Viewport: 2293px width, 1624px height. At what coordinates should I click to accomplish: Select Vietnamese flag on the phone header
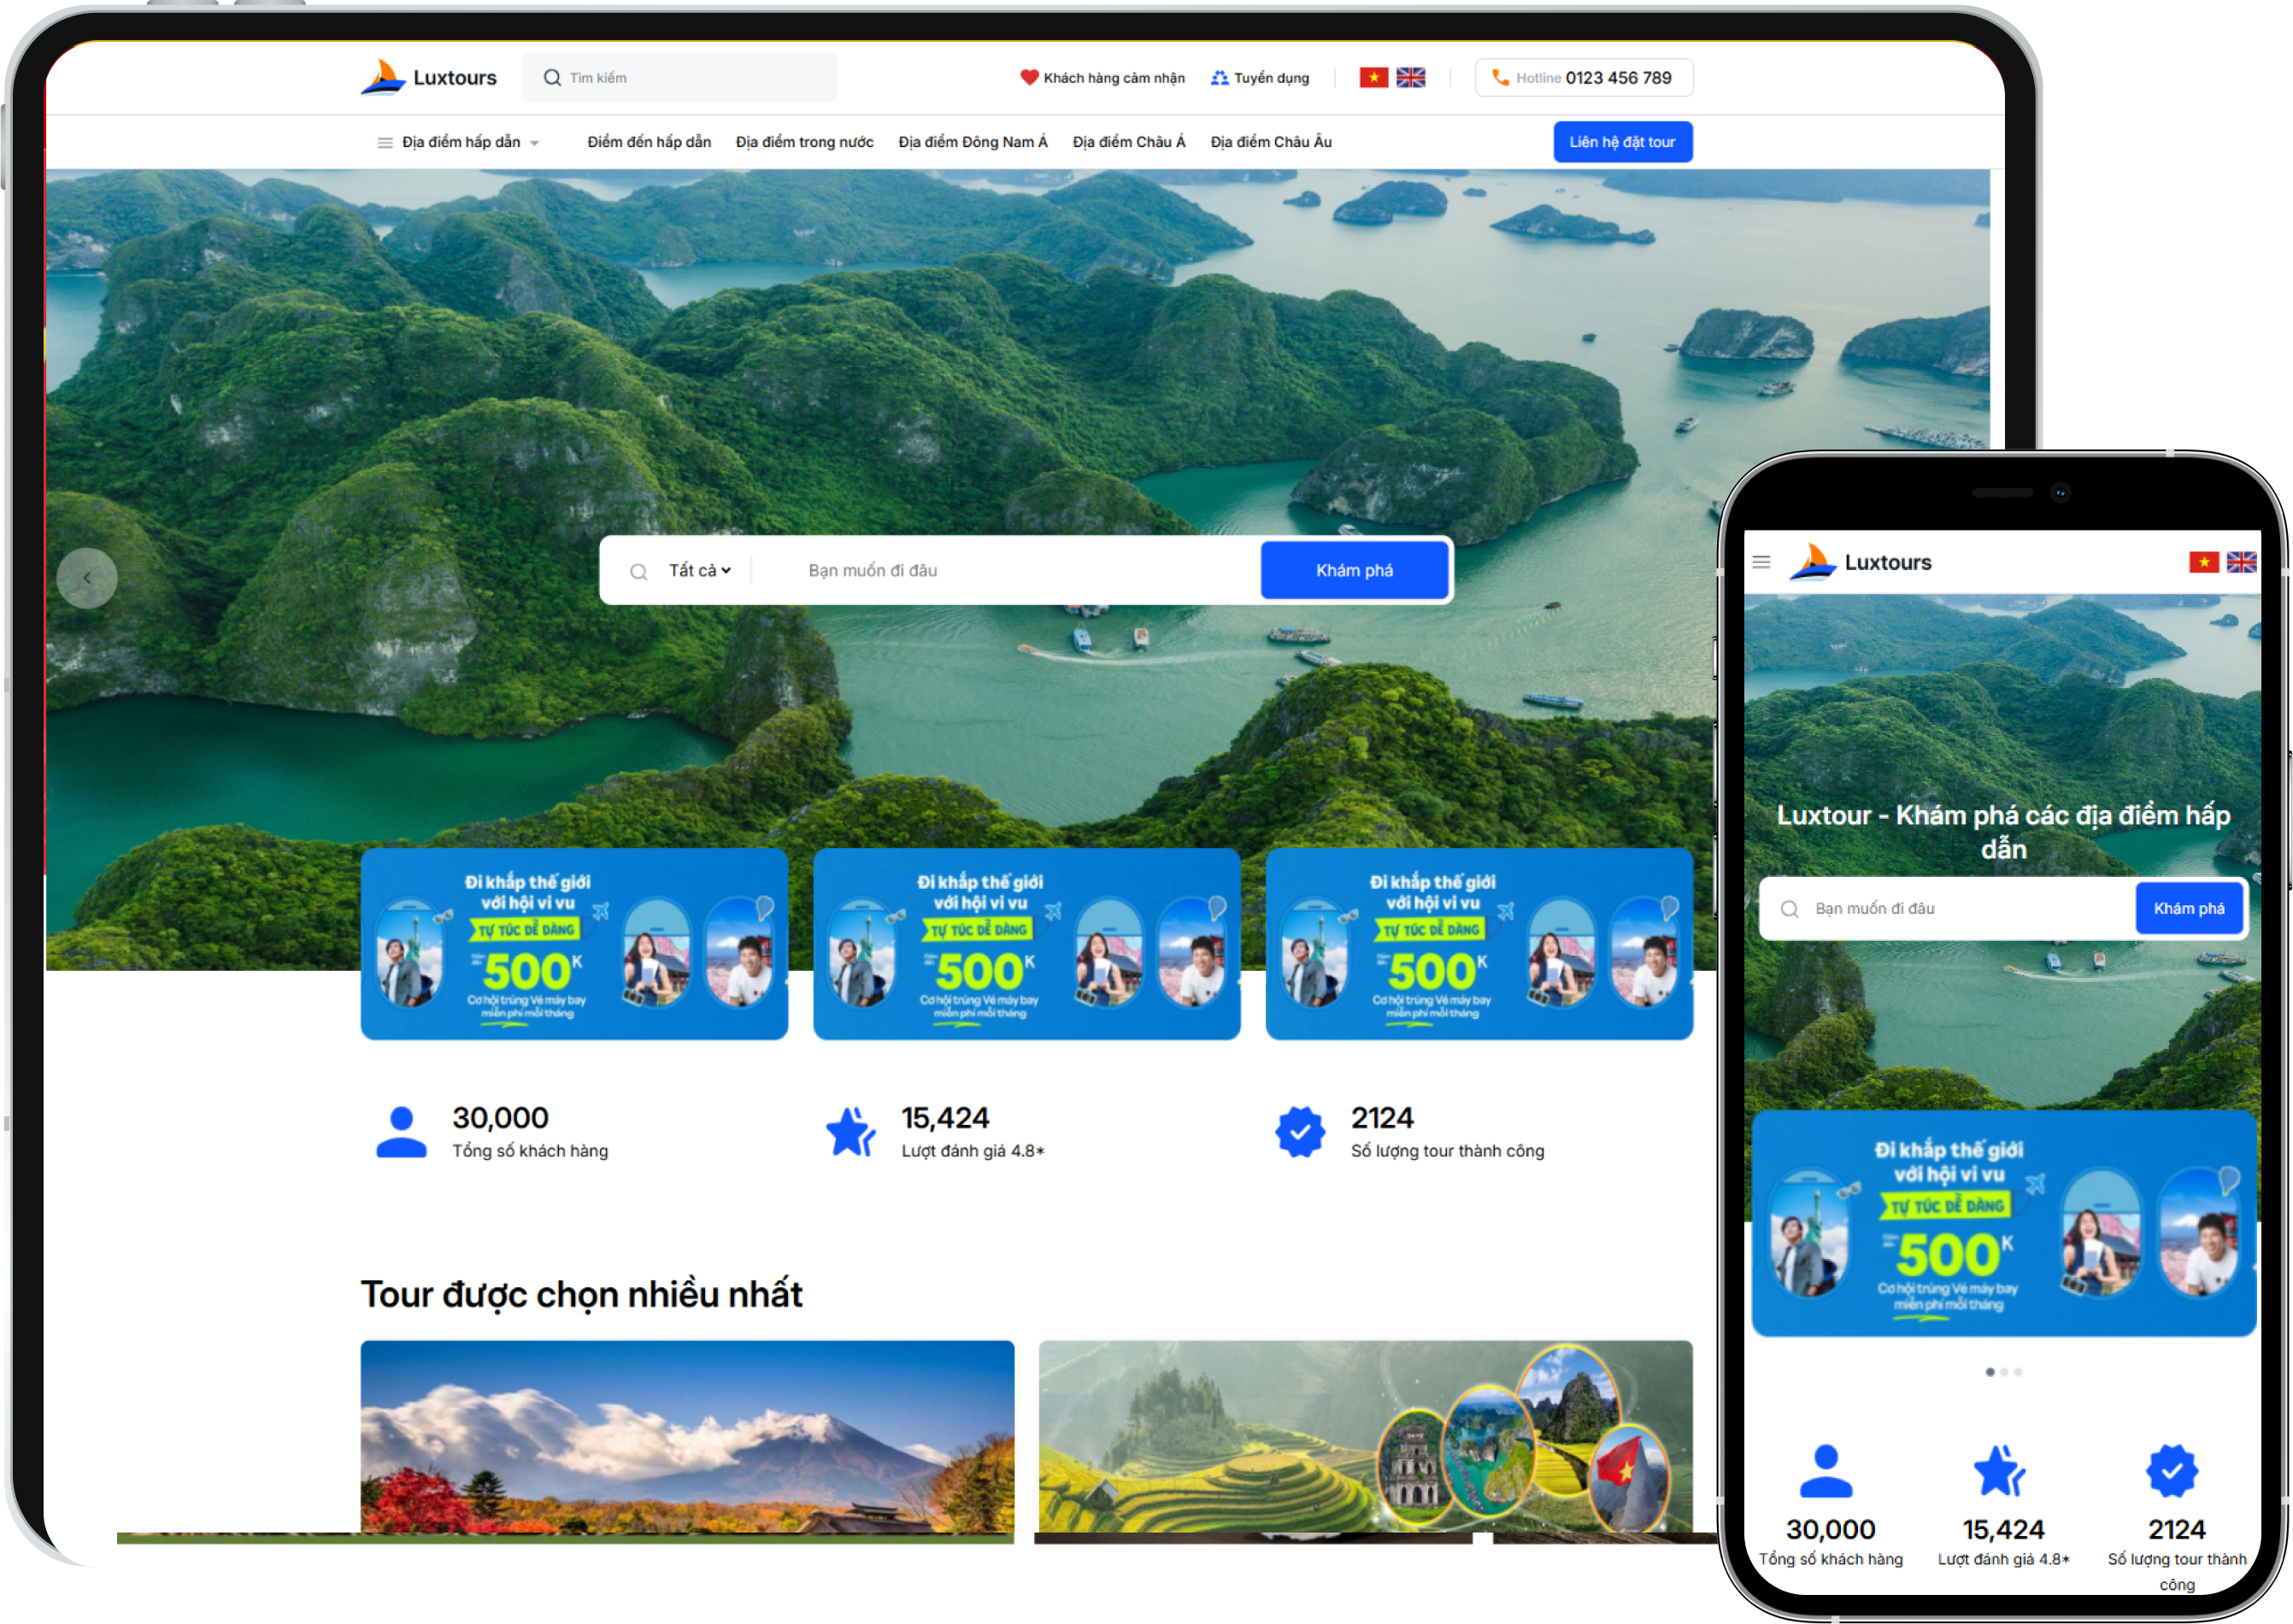(x=2203, y=562)
